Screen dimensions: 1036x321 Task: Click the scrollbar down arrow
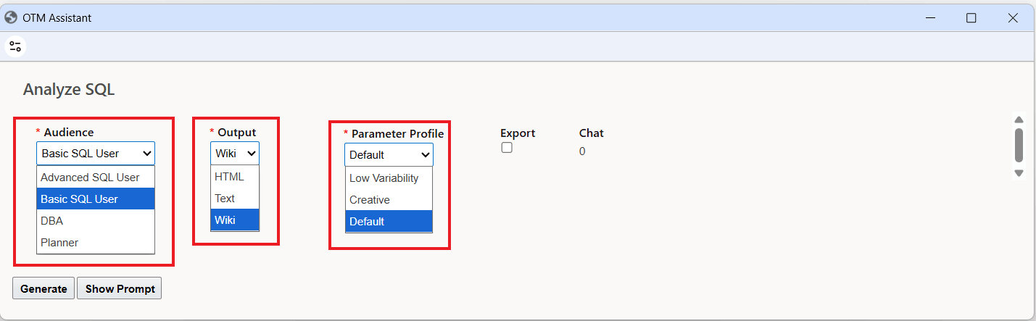[1019, 173]
